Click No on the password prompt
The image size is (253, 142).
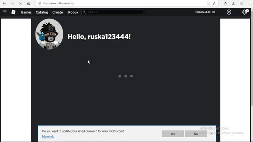click(x=196, y=134)
